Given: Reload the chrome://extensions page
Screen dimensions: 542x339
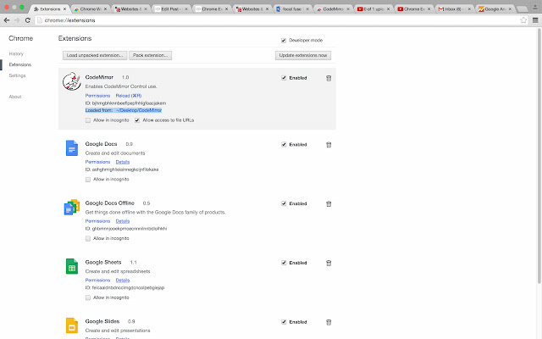Looking at the screenshot, I should [28, 20].
